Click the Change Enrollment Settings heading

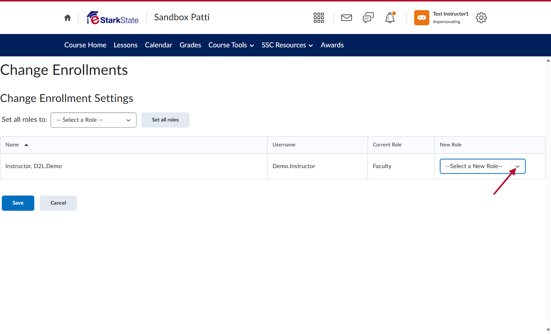coord(67,98)
